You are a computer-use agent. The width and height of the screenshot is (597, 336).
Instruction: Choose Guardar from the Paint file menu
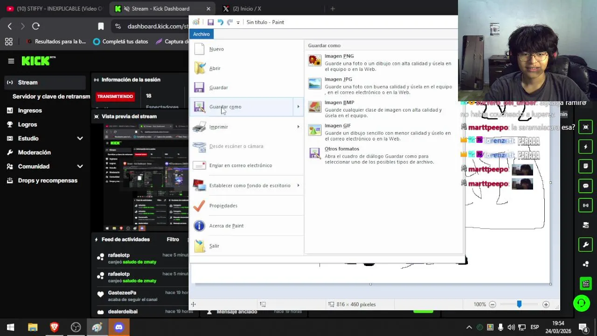click(247, 87)
